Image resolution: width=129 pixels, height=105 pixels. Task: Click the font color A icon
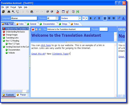(123, 18)
